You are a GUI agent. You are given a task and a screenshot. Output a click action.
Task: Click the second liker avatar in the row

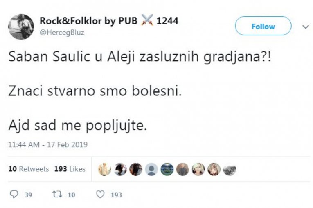click(x=120, y=169)
